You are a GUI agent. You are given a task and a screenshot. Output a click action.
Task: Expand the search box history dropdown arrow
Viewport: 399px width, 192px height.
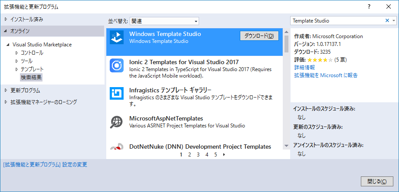click(394, 21)
